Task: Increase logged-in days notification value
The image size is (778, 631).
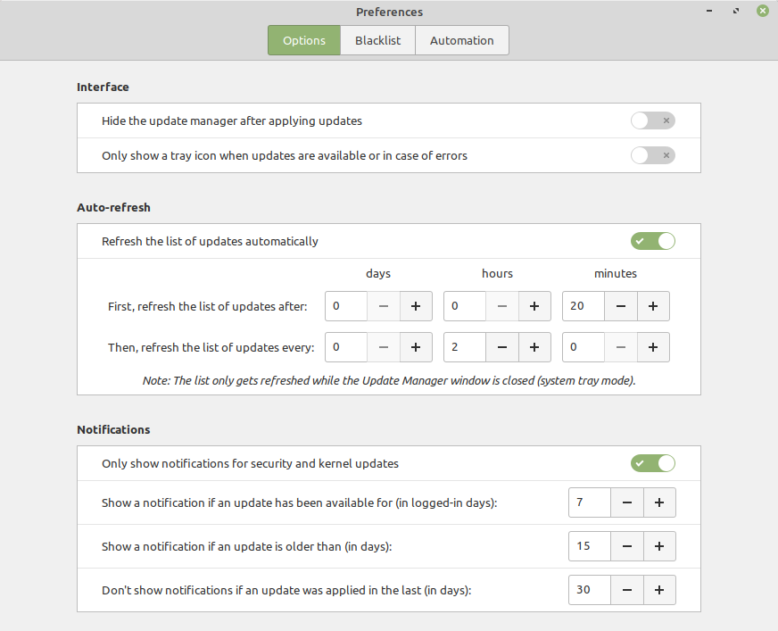Action: 659,502
